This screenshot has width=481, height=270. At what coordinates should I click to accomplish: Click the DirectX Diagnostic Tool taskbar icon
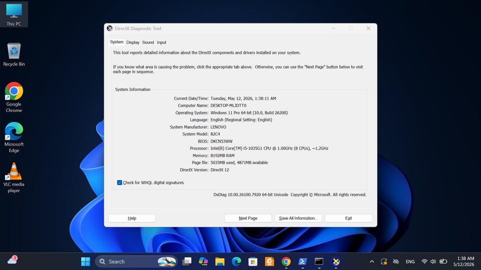(x=336, y=261)
